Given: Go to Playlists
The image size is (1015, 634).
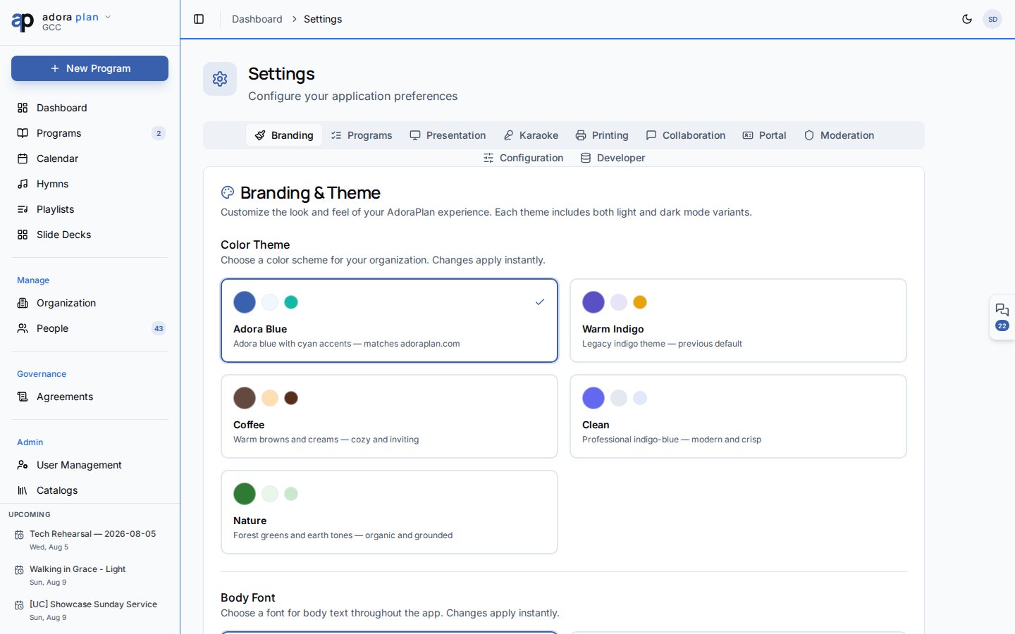Looking at the screenshot, I should coord(90,209).
